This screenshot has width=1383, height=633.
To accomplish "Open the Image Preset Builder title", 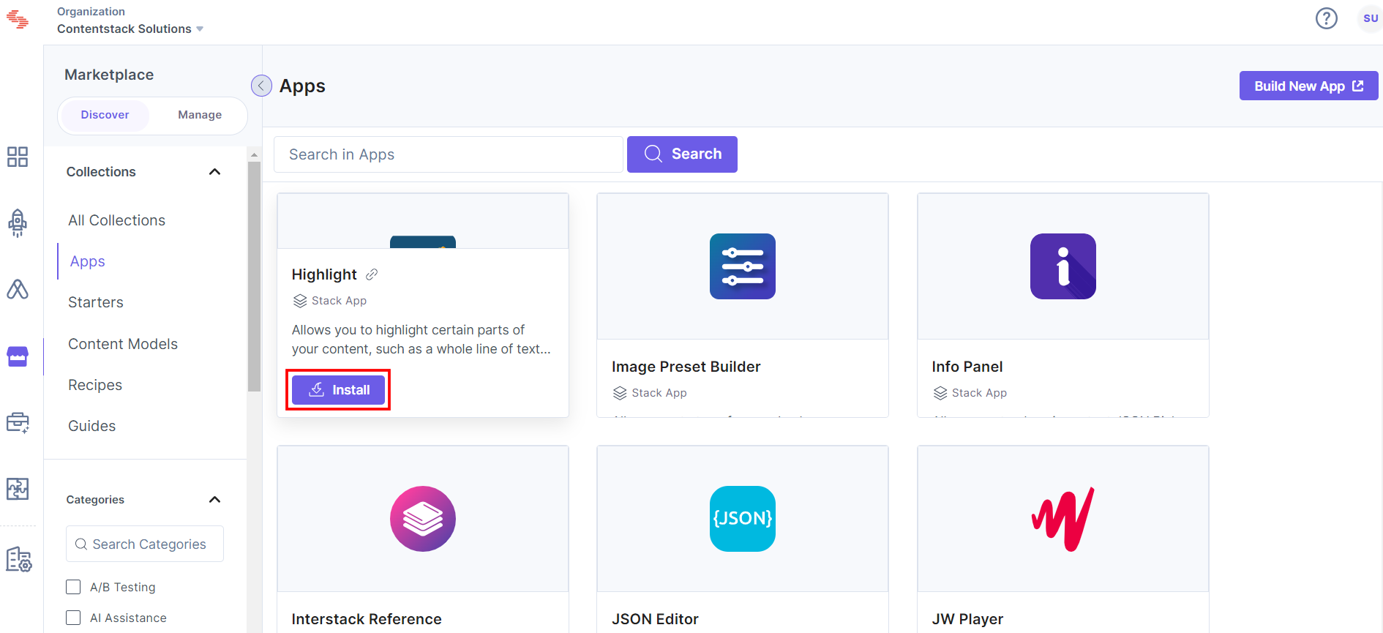I will coord(686,367).
